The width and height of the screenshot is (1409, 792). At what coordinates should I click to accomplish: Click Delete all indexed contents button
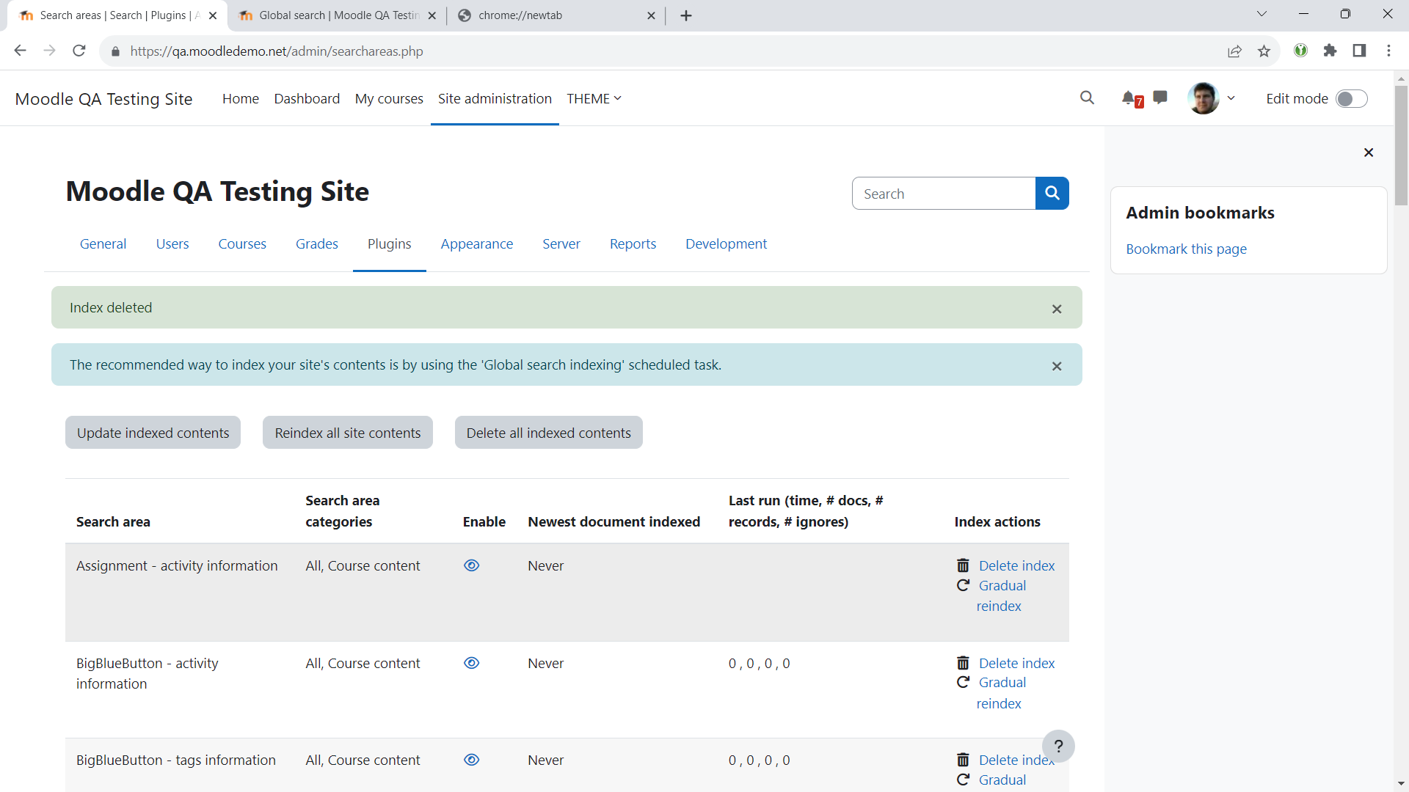click(549, 433)
